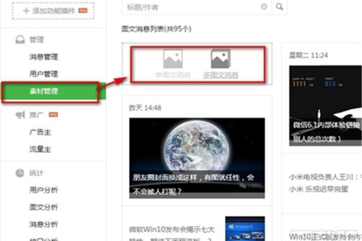Viewport: 362px width, 241px height.
Task: Click the 管理 inbox icon
Action: (x=20, y=40)
